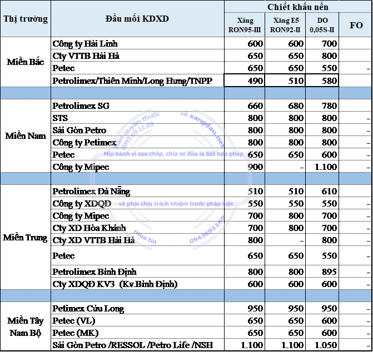Click the 'Cty XD Hòa Khánh' cell
373x352 pixels.
click(137, 228)
